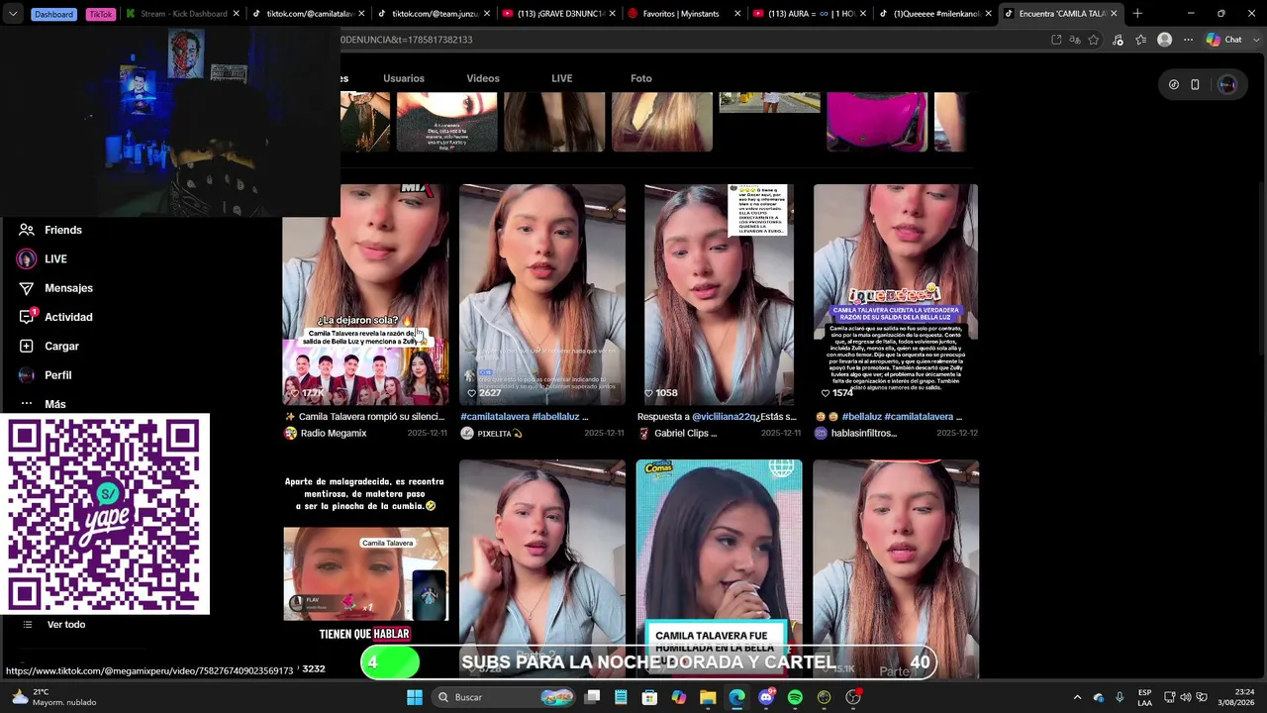Open the hablasinfiltros video thumbnail
Screen dimensions: 1267x713
coord(896,294)
